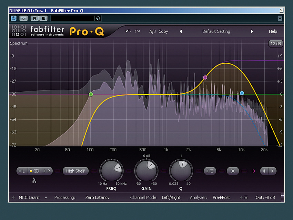
Task: Go to the previous preset arrow
Action: (x=181, y=31)
